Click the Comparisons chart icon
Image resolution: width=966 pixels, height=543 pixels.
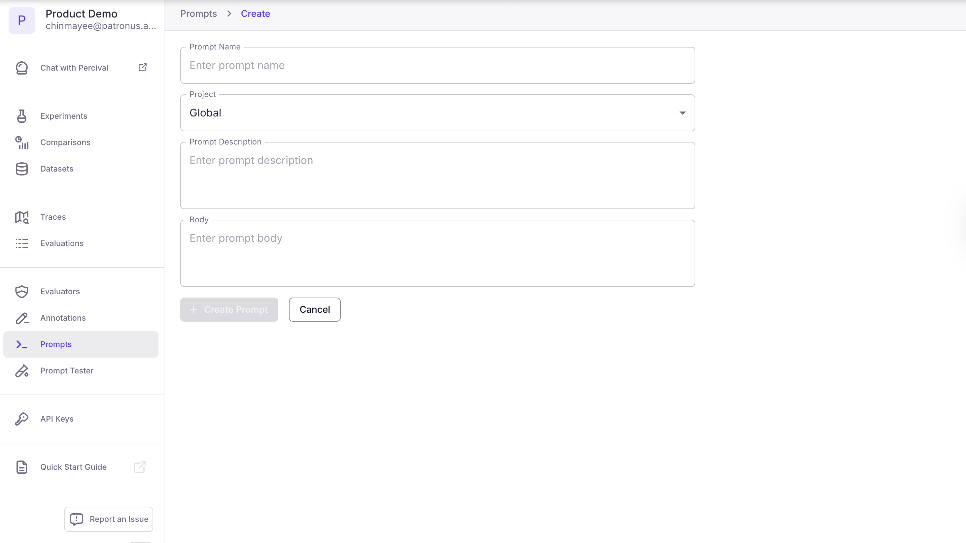[22, 143]
